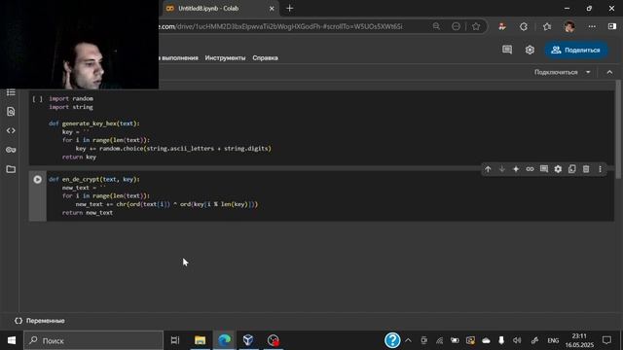Collapse the header with chevron up
The width and height of the screenshot is (623, 350).
click(x=609, y=72)
